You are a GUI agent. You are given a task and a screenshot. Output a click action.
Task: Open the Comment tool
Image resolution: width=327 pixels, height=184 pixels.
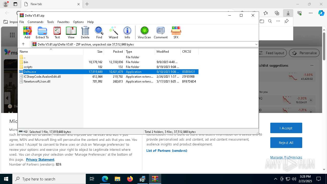click(161, 32)
